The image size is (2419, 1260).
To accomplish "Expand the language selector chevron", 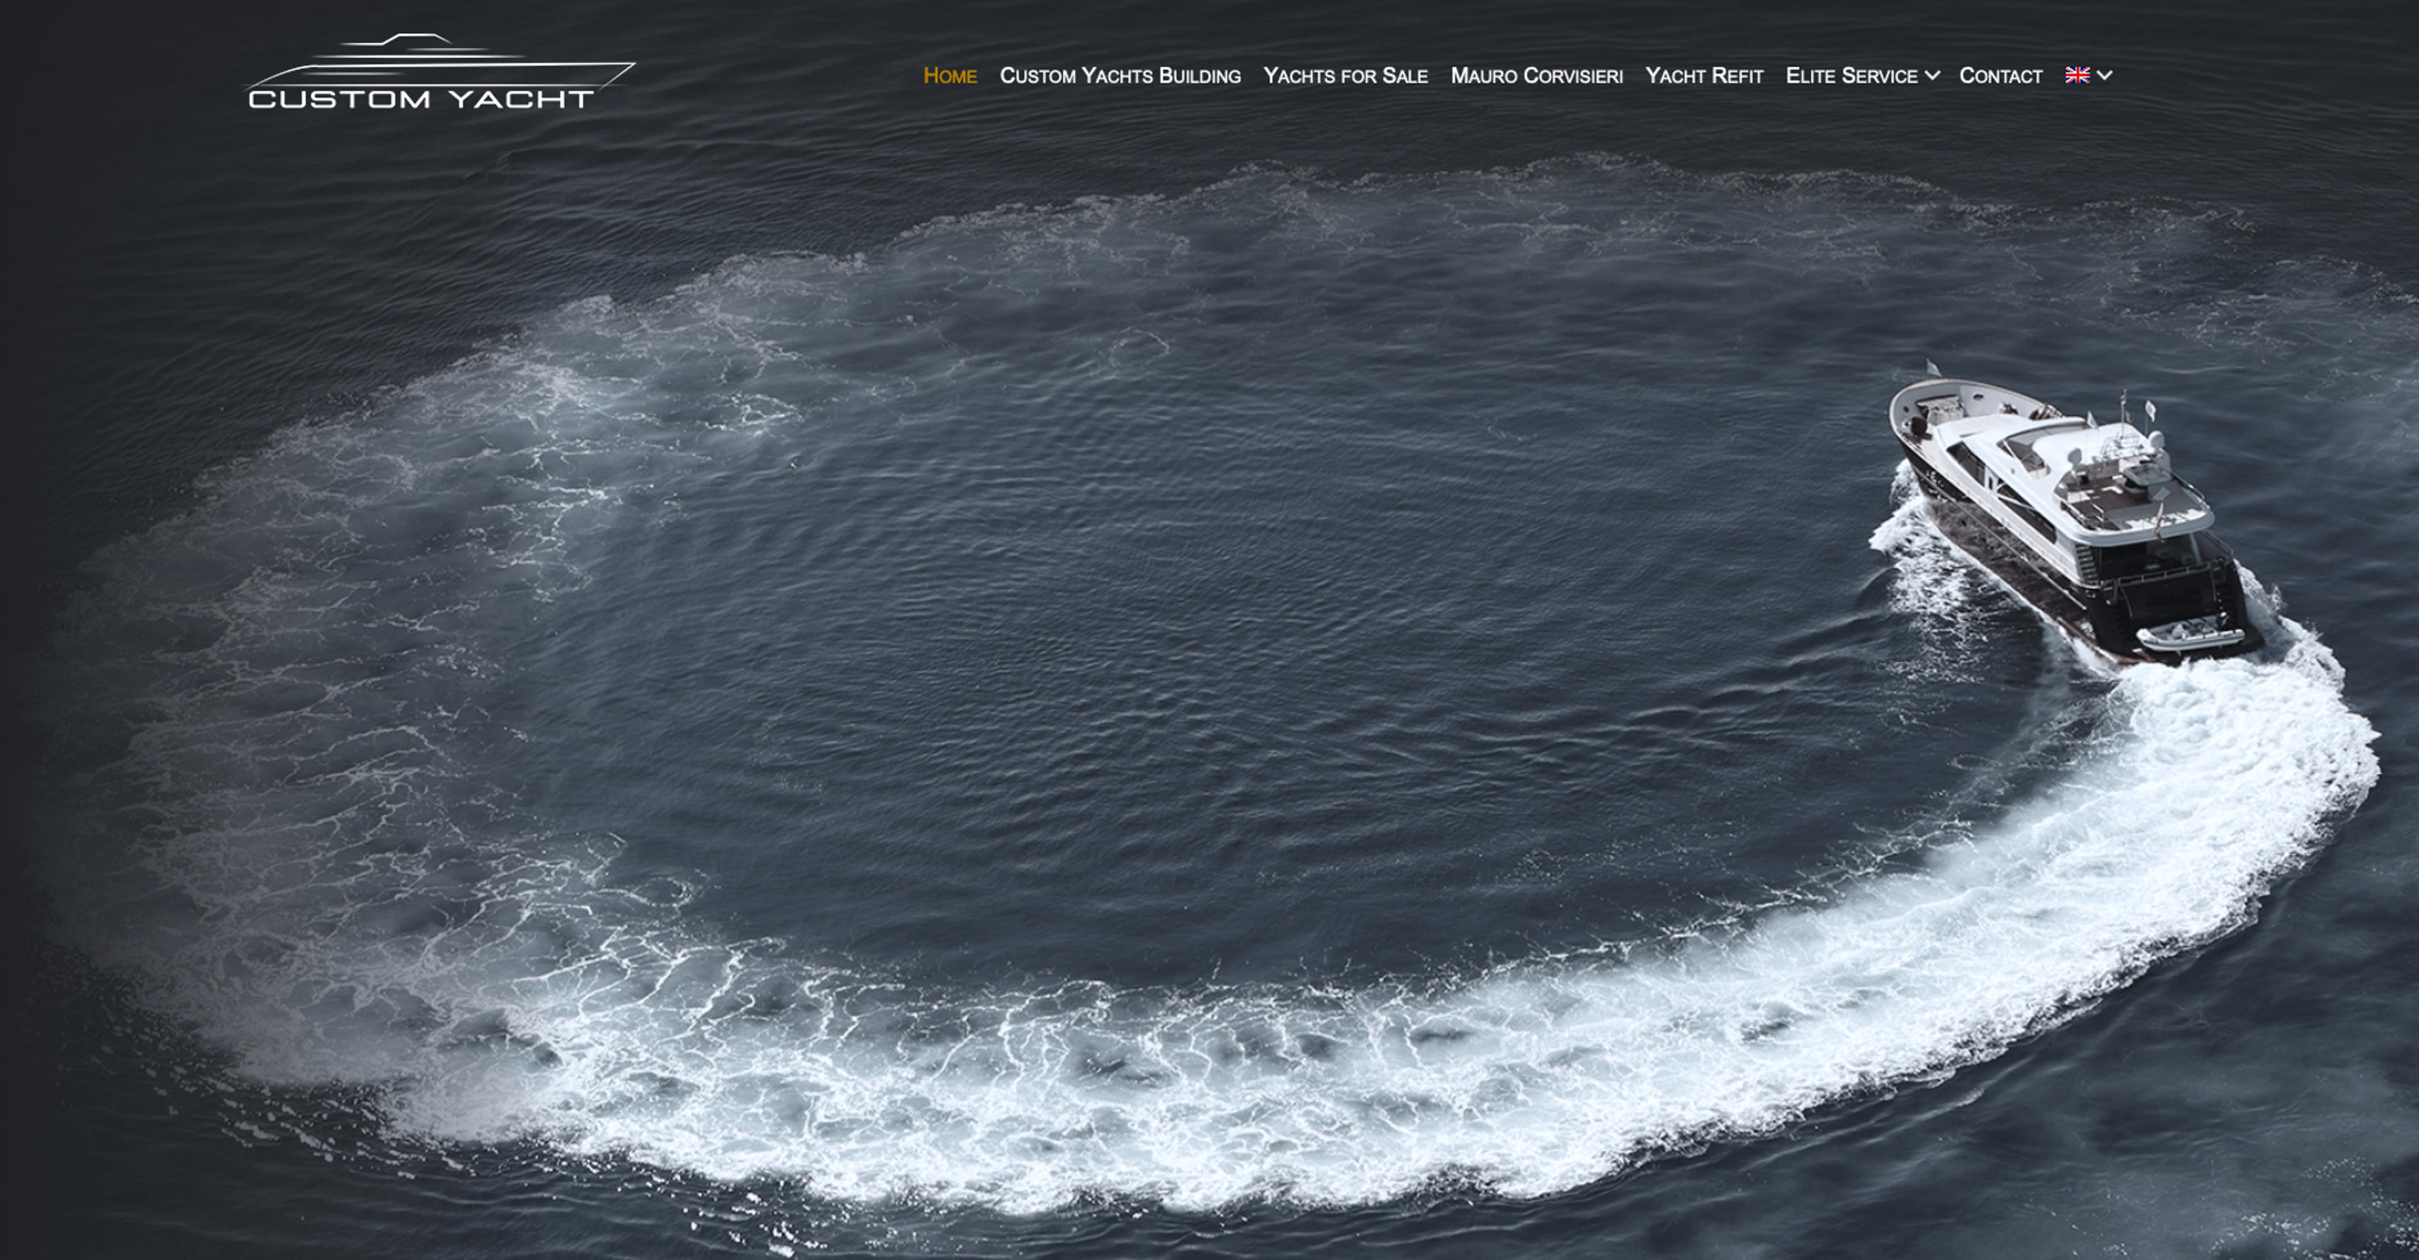I will pos(2105,75).
